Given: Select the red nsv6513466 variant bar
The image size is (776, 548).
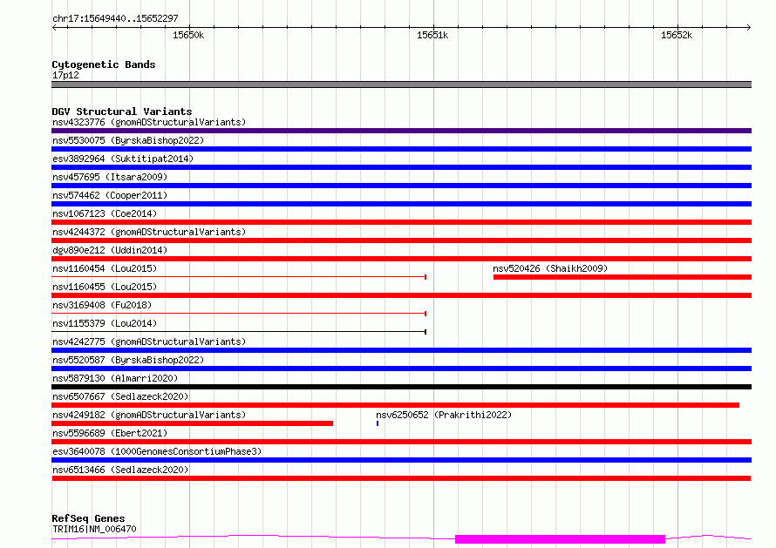Looking at the screenshot, I should coord(401,478).
